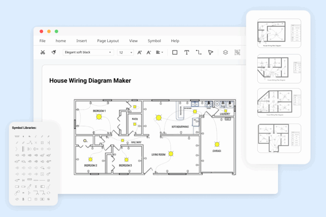Select the Rectangle shape tool
Image resolution: width=326 pixels, height=217 pixels.
(x=174, y=52)
